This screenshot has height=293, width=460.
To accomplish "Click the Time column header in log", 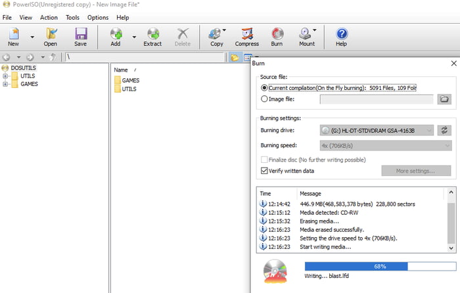I will click(x=265, y=194).
